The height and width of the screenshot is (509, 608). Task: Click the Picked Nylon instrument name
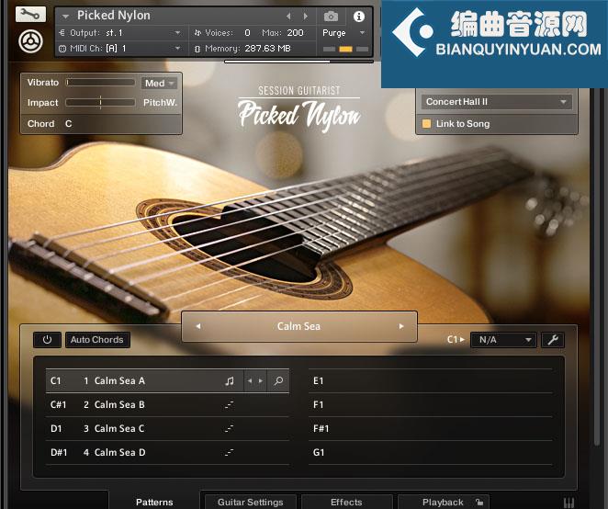114,16
